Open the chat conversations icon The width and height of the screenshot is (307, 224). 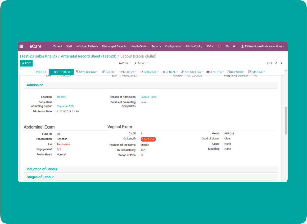(x=227, y=46)
